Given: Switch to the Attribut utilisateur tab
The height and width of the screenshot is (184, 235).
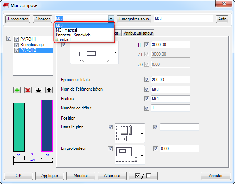Looking at the screenshot, I should tap(138, 33).
